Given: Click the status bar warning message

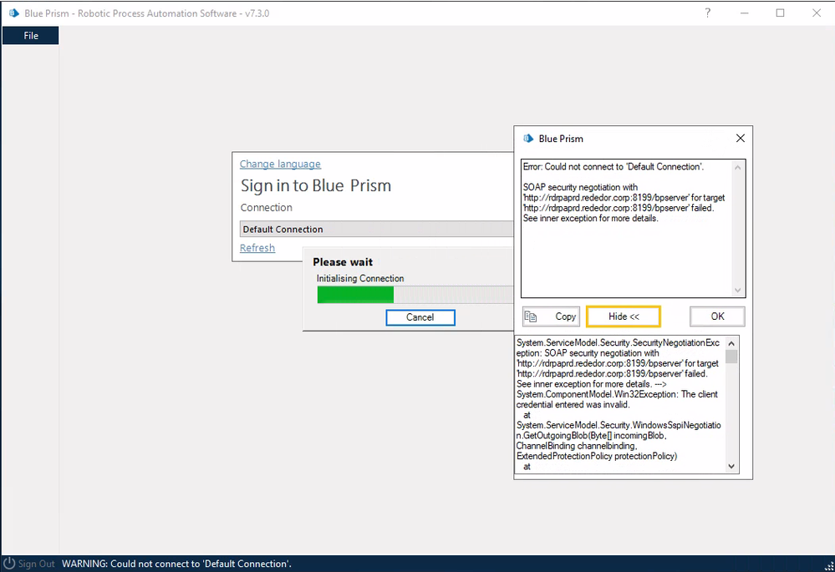Looking at the screenshot, I should (177, 564).
